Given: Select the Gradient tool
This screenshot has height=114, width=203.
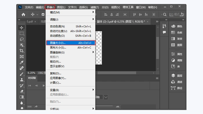Looking at the screenshot, I should tap(22, 97).
